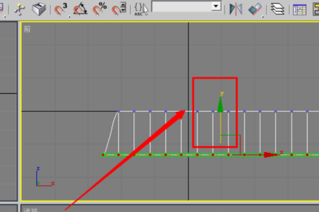The width and height of the screenshot is (319, 212).
Task: Click the red X axis gizmo arrowhead
Action: (x=270, y=155)
